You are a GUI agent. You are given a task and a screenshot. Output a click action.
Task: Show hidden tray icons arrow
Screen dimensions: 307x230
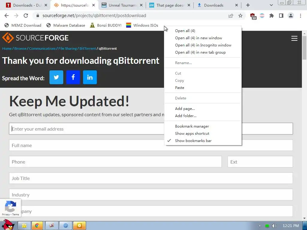[260, 226]
